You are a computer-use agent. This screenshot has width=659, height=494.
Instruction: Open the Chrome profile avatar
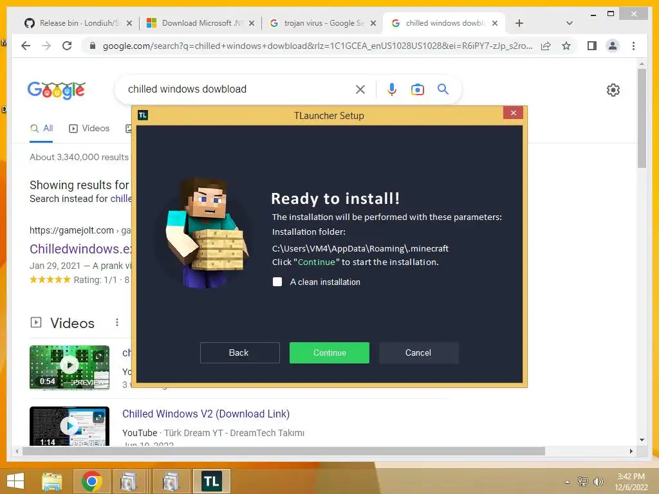coord(613,46)
